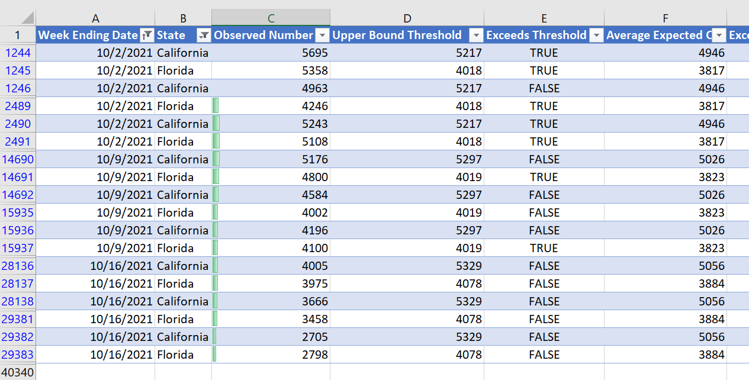Click the 5329 threshold cell in row 28136

407,266
